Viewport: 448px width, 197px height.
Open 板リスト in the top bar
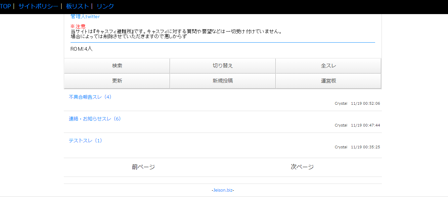78,6
